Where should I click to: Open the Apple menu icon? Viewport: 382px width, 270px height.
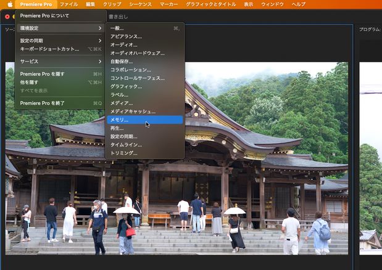pos(9,4)
